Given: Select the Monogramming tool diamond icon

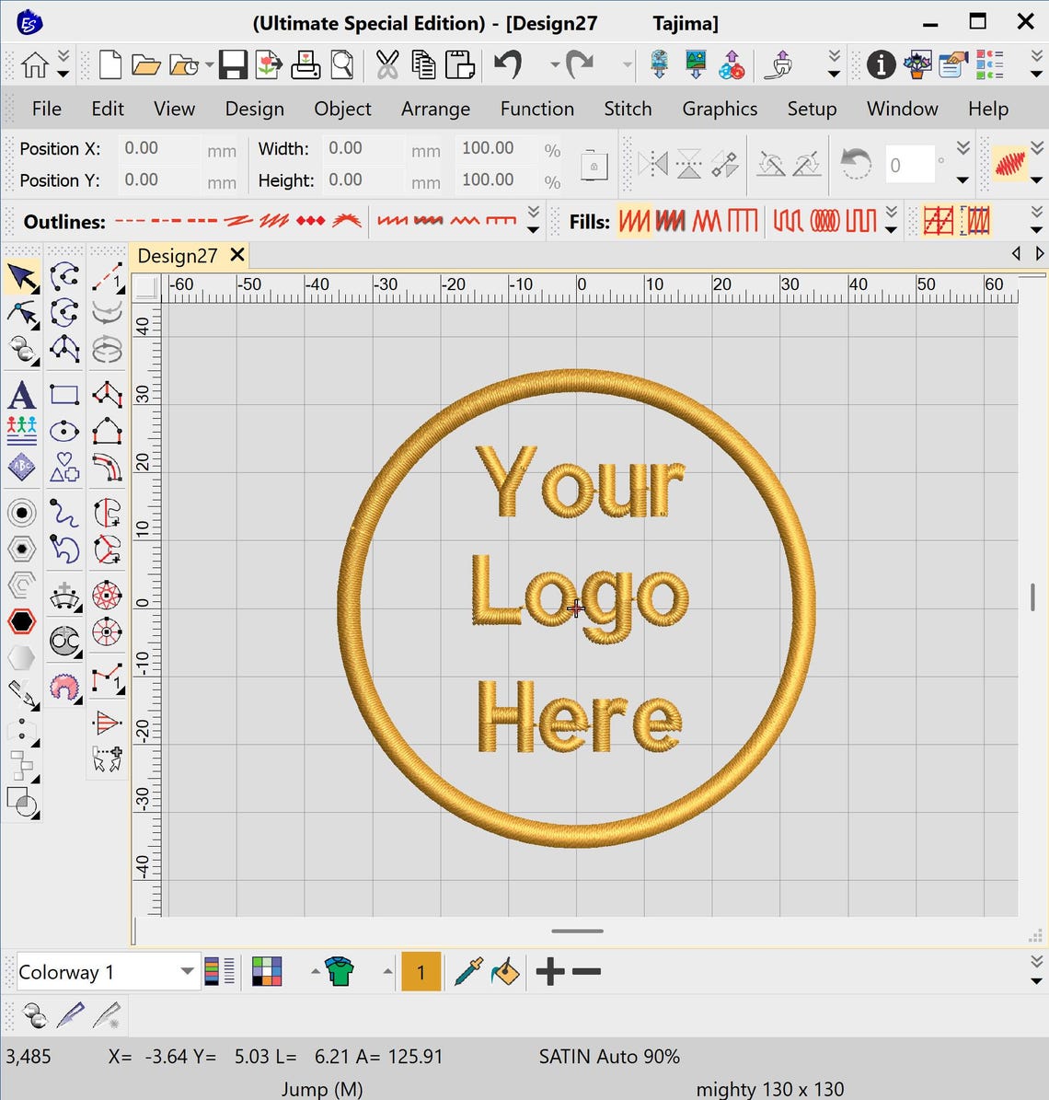Looking at the screenshot, I should (22, 467).
